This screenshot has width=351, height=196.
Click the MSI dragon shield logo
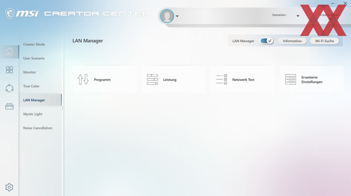tap(10, 13)
